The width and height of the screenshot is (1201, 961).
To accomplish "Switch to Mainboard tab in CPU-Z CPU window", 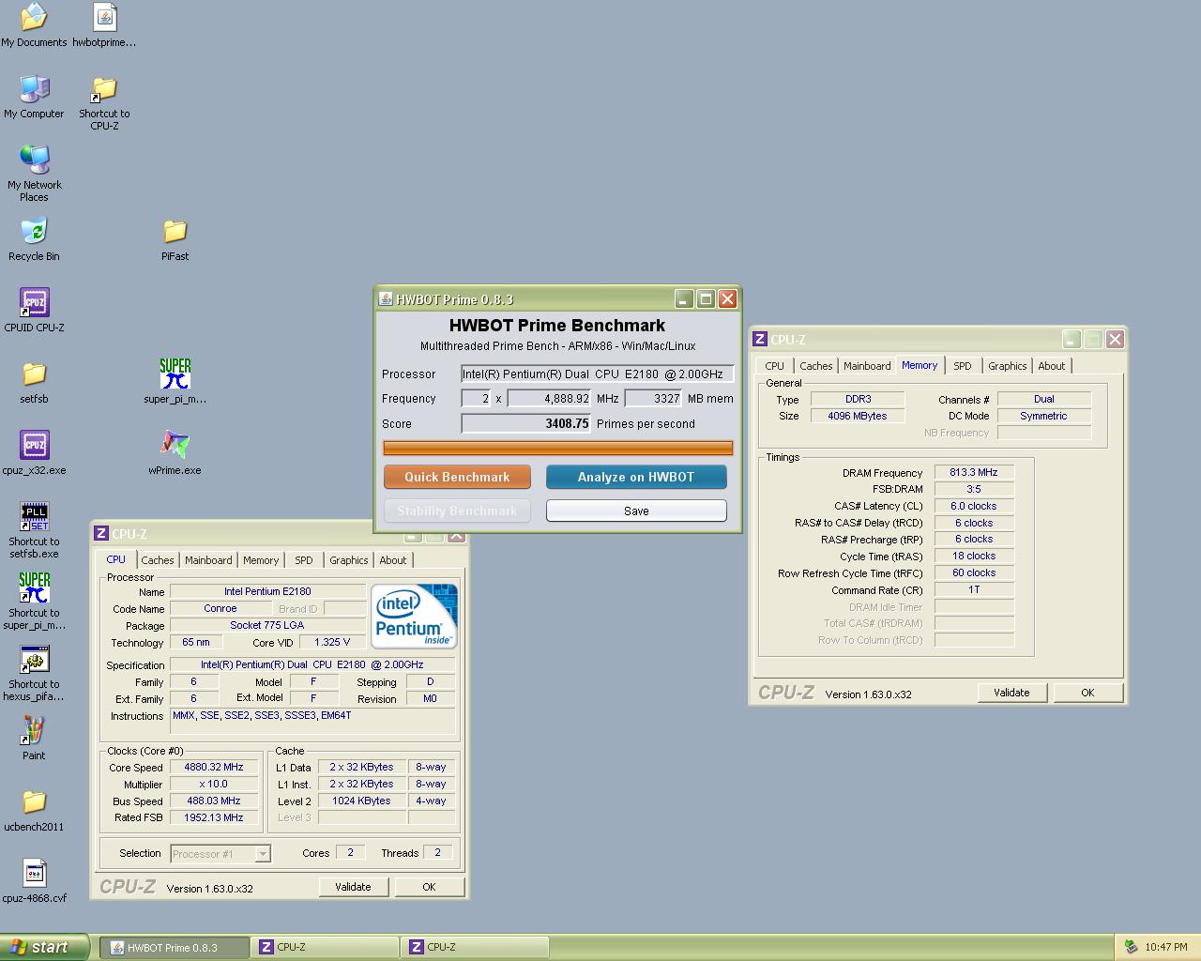I will point(208,560).
